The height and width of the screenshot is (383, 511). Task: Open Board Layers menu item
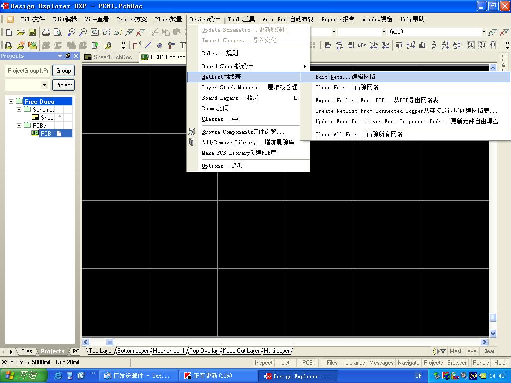(248, 98)
